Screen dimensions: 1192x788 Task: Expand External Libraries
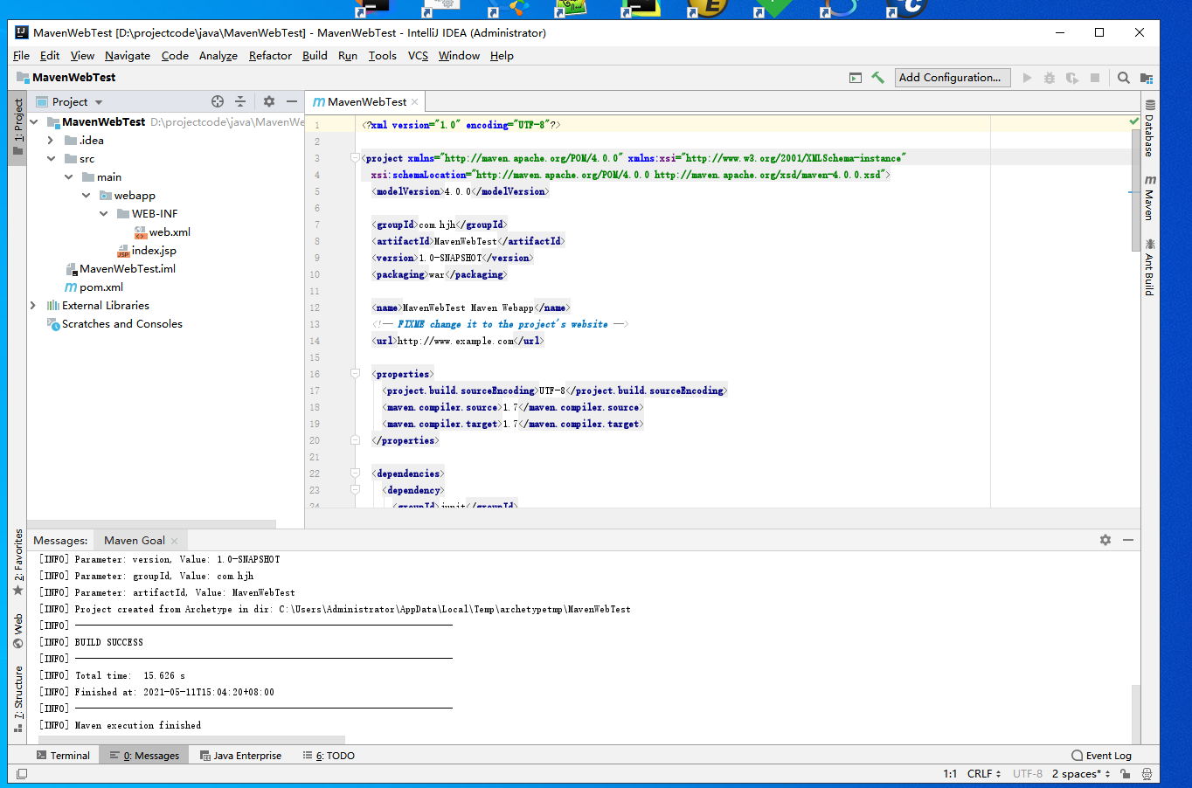33,306
